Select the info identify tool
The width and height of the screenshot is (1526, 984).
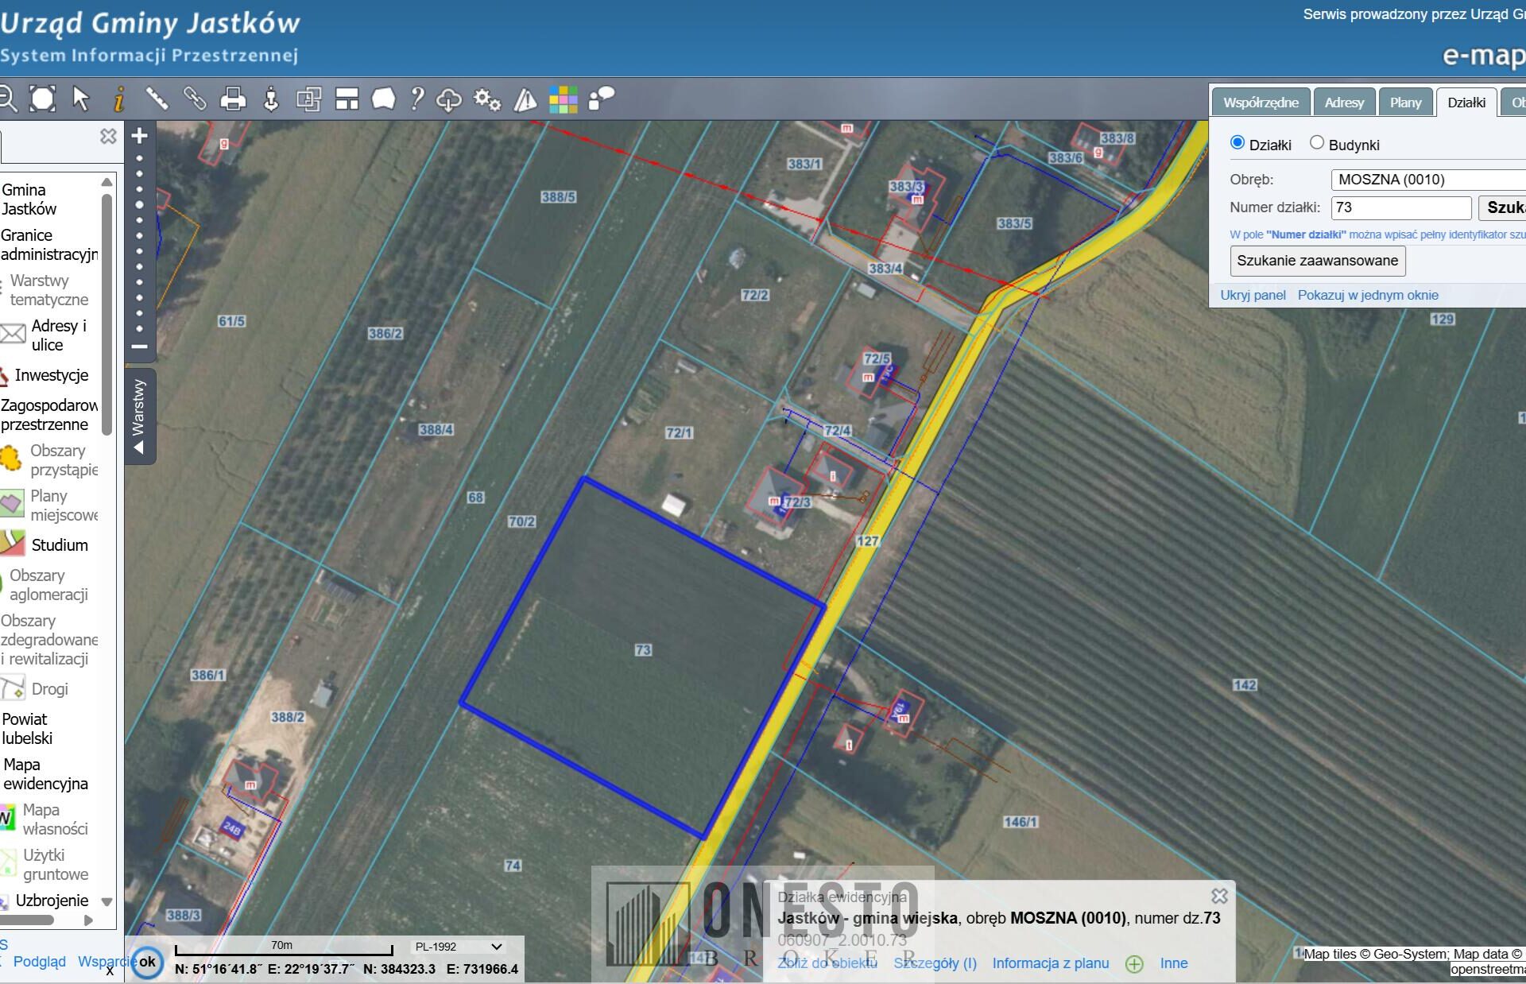[x=118, y=99]
